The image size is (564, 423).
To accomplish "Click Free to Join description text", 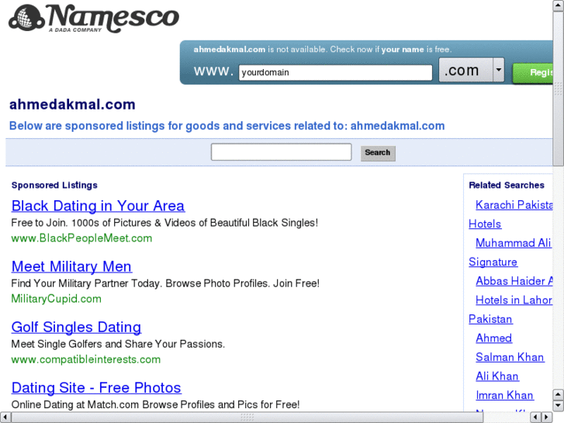I will coord(164,223).
